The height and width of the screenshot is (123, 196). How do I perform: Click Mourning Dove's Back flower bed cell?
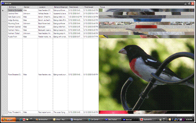tap(45, 23)
